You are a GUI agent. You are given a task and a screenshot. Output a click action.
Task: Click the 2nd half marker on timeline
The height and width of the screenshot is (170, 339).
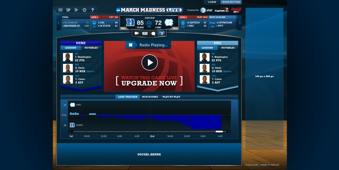pos(152,136)
